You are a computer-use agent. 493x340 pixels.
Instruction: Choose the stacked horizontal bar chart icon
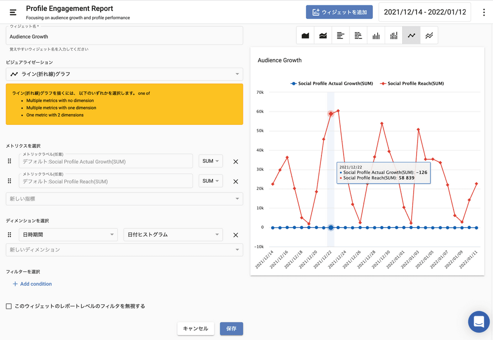pos(358,36)
